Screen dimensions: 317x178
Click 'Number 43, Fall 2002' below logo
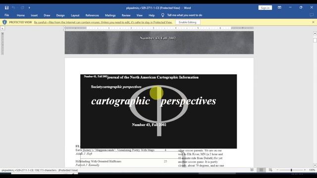(x=149, y=125)
